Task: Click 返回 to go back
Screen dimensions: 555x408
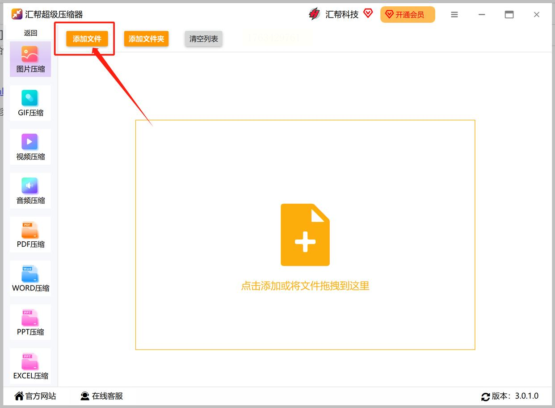Action: coord(30,33)
